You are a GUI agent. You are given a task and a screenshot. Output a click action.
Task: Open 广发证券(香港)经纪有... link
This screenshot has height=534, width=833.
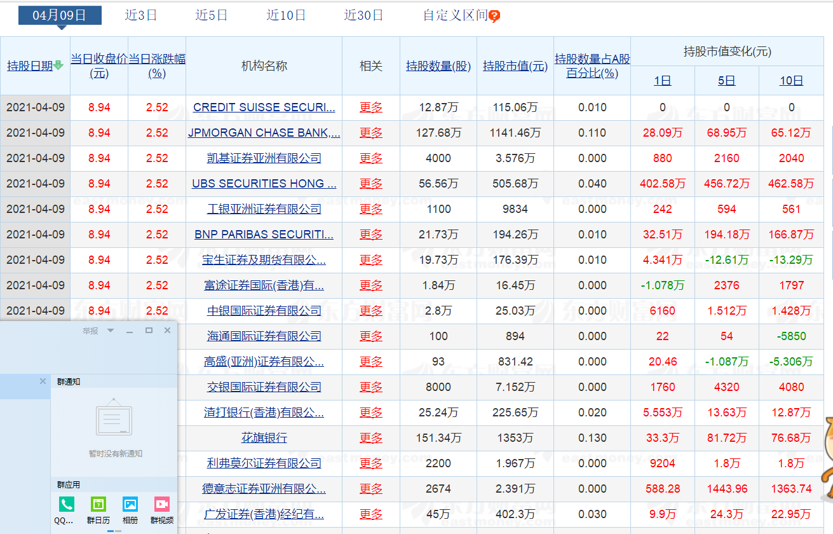pyautogui.click(x=264, y=514)
